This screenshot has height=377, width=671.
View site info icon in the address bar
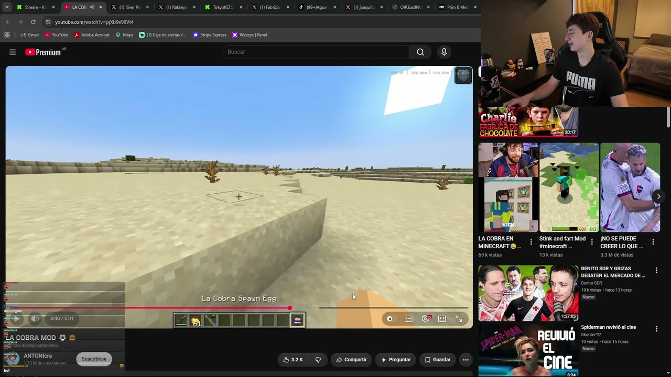(48, 22)
